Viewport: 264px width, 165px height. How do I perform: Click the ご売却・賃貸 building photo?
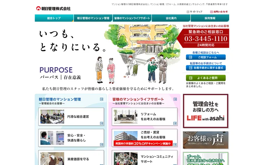[x=126, y=136]
